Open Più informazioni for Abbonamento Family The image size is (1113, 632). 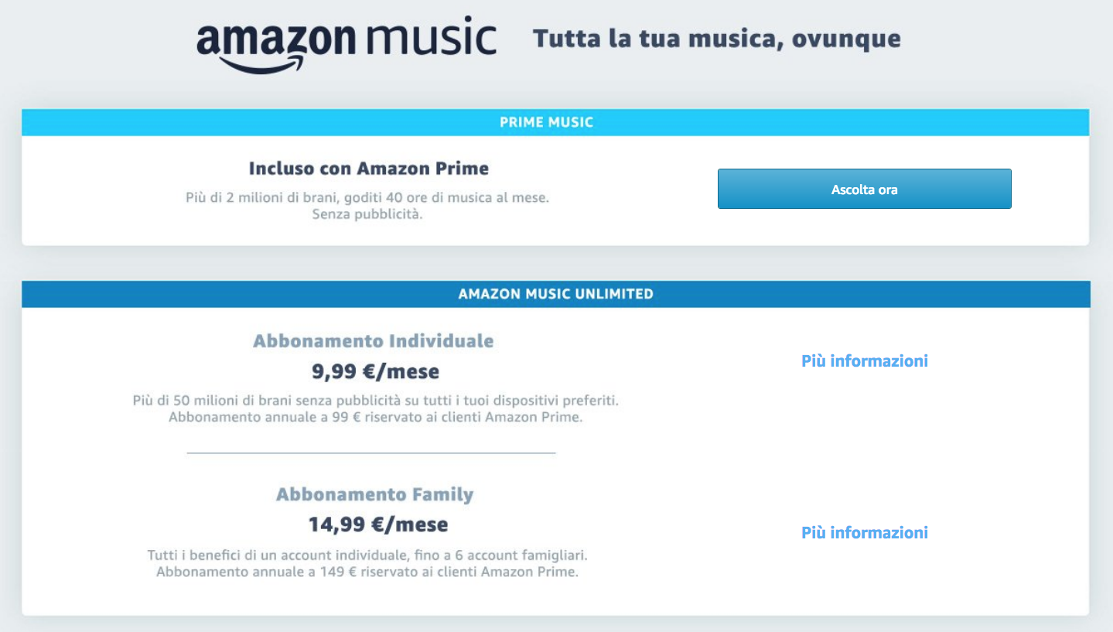coord(864,532)
